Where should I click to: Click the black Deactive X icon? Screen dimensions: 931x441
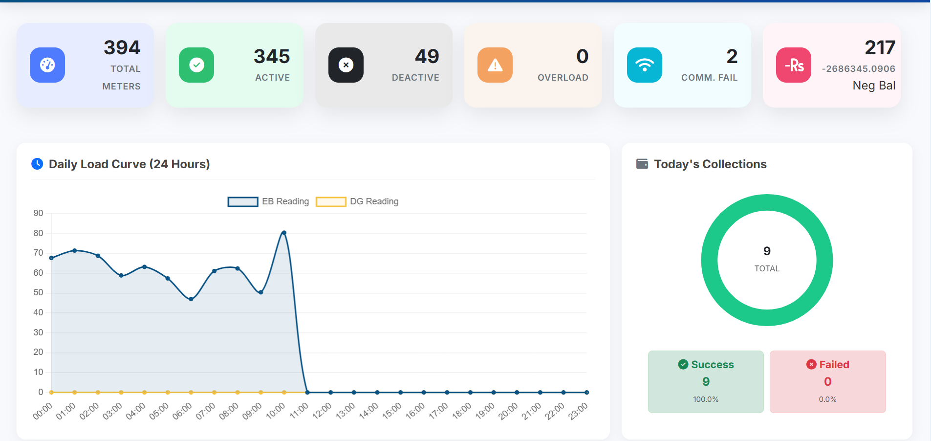pyautogui.click(x=346, y=65)
